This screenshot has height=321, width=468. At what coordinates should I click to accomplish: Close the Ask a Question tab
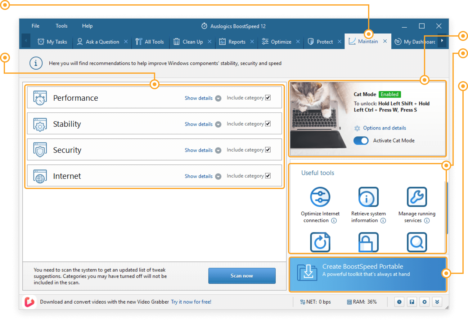pos(126,42)
